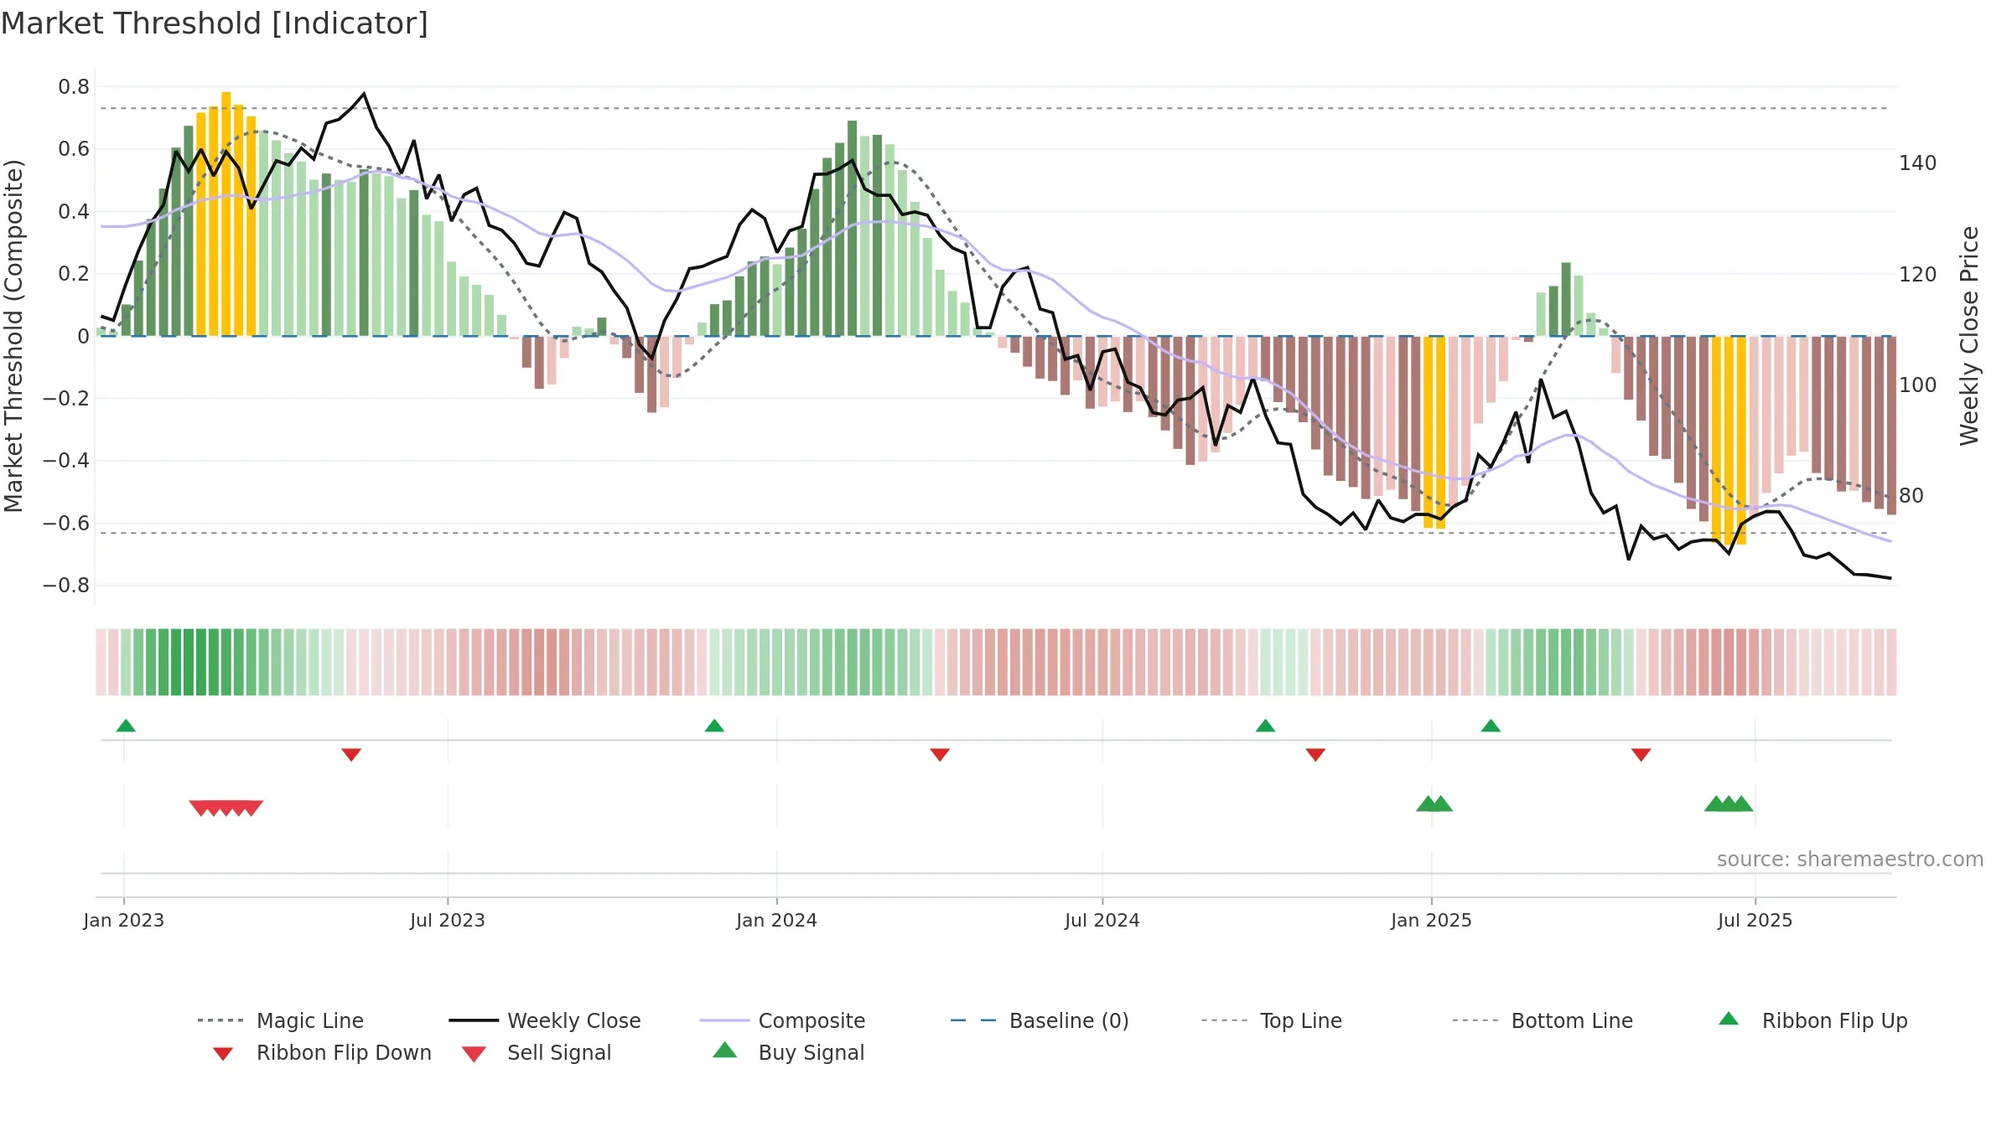Click the Jul 2024 axis label

click(1102, 920)
